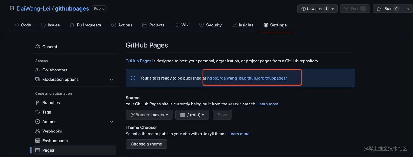The width and height of the screenshot is (413, 157).
Task: Click the sidebar Actions play icon
Action: click(x=37, y=122)
